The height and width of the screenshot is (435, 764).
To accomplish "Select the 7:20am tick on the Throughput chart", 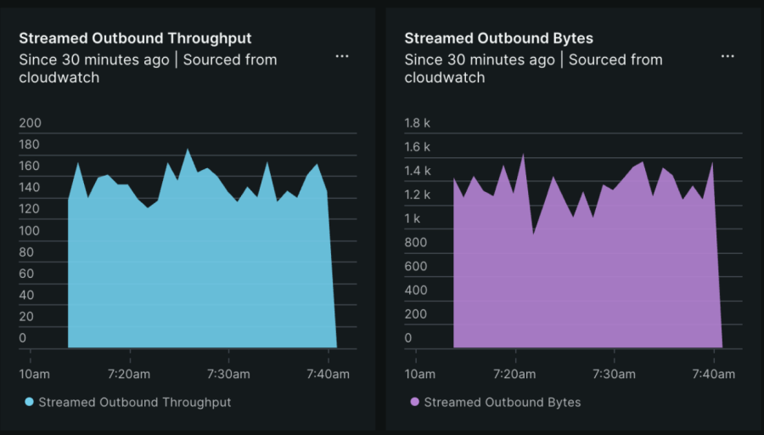I will 129,374.
